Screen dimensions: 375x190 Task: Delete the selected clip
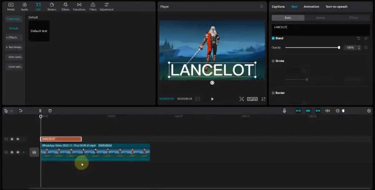pos(50,111)
